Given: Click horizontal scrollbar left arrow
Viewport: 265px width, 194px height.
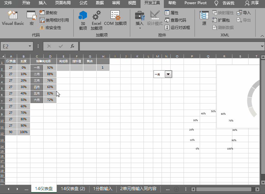Looking at the screenshot, I should coord(194,189).
